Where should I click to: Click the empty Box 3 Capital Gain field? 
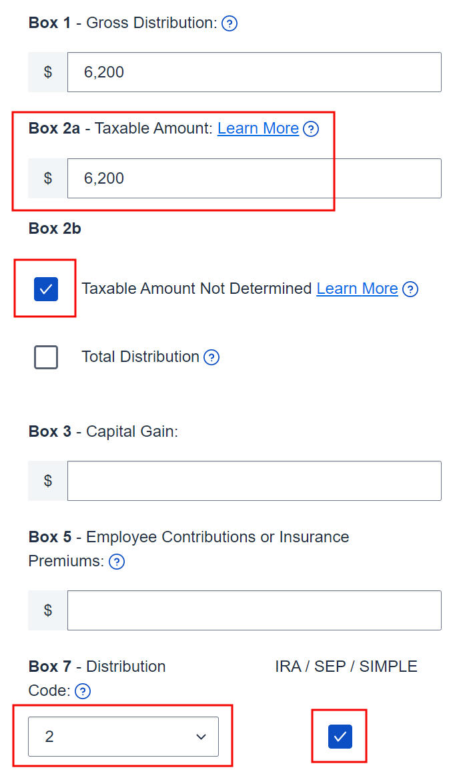(x=254, y=481)
